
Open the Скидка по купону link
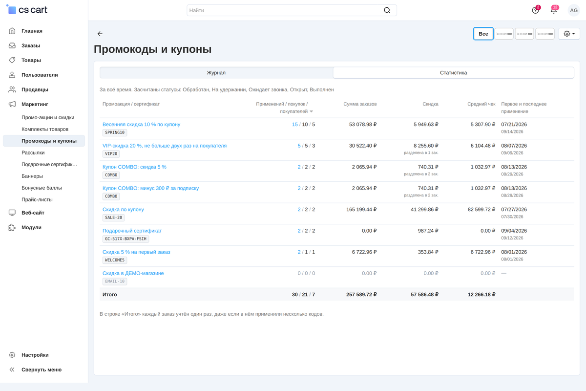pos(123,209)
